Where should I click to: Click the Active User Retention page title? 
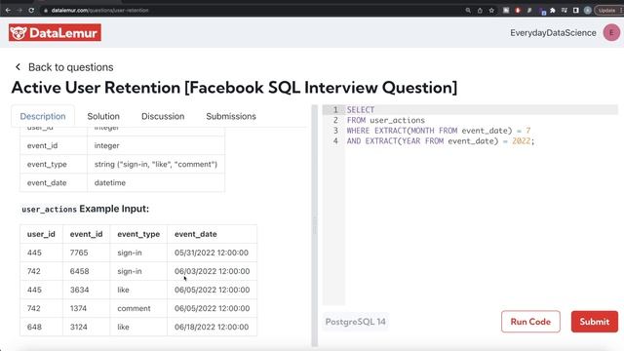[234, 88]
